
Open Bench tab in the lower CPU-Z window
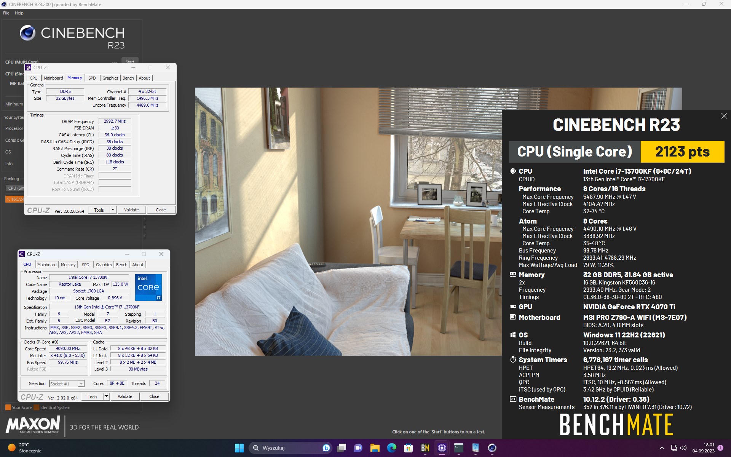tap(122, 265)
